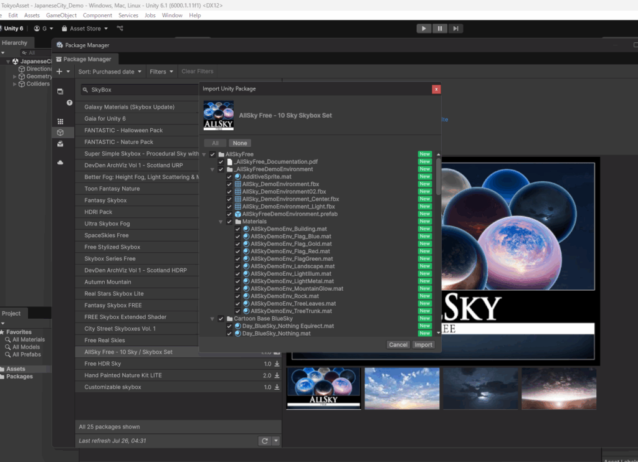Collapse the _AllSkyFreeDemoEnvironment folder arrow
This screenshot has width=638, height=462.
point(212,169)
